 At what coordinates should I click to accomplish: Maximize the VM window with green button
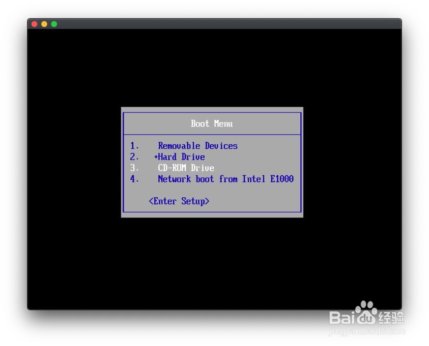pos(54,24)
